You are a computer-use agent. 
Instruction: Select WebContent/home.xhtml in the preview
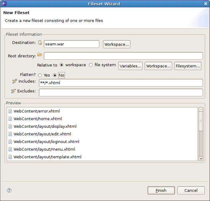pos(38,119)
